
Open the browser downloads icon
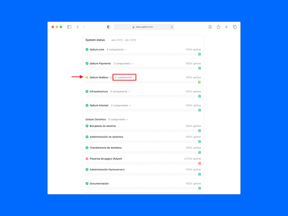pos(210,27)
